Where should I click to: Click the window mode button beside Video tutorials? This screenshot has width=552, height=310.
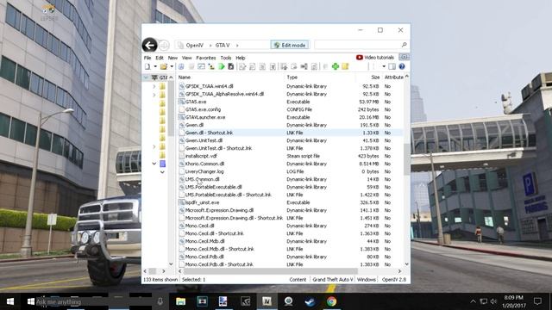(405, 57)
